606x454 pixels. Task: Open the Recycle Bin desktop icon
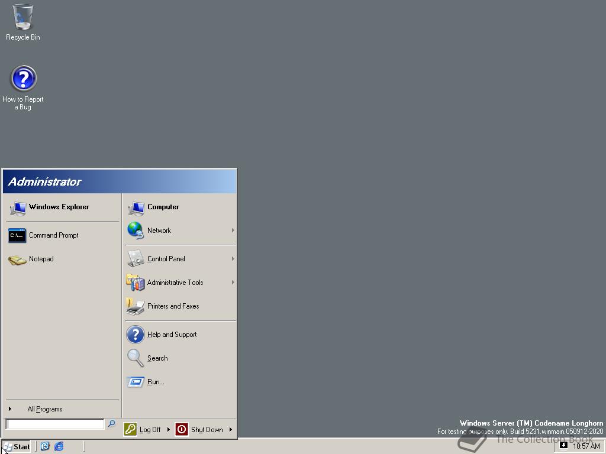23,22
